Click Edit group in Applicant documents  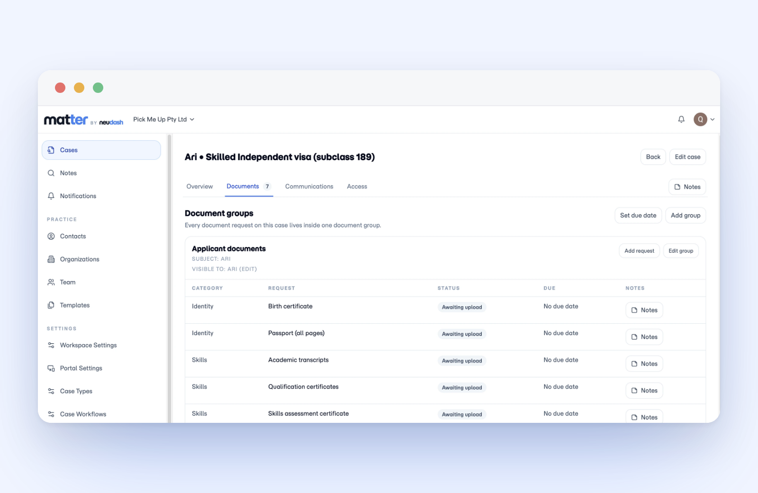pos(681,251)
